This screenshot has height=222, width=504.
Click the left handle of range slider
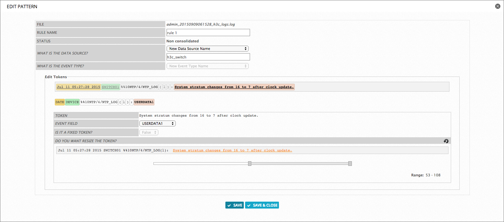(250, 164)
